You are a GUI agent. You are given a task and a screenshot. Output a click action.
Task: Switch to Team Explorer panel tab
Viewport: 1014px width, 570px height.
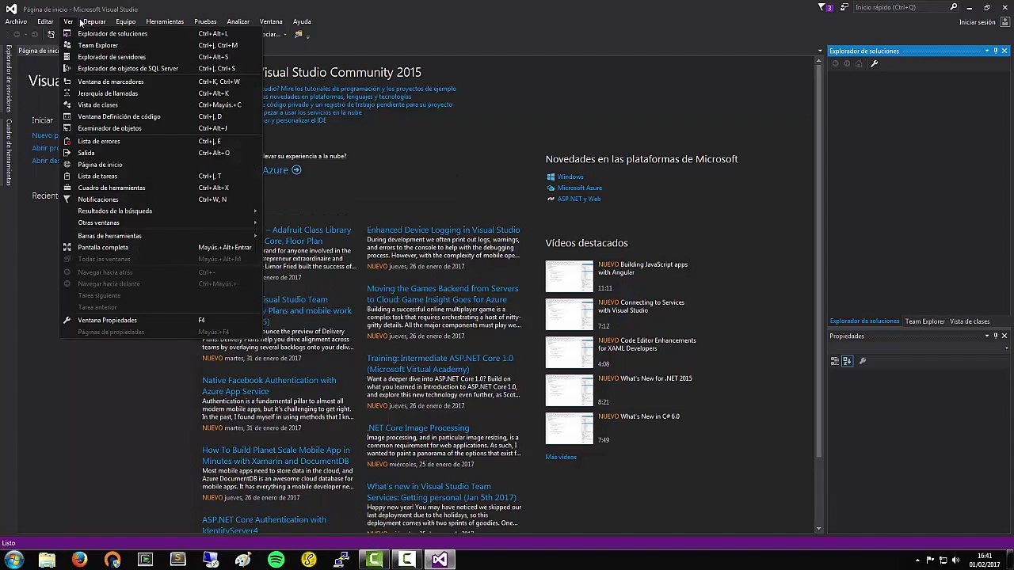pyautogui.click(x=925, y=321)
